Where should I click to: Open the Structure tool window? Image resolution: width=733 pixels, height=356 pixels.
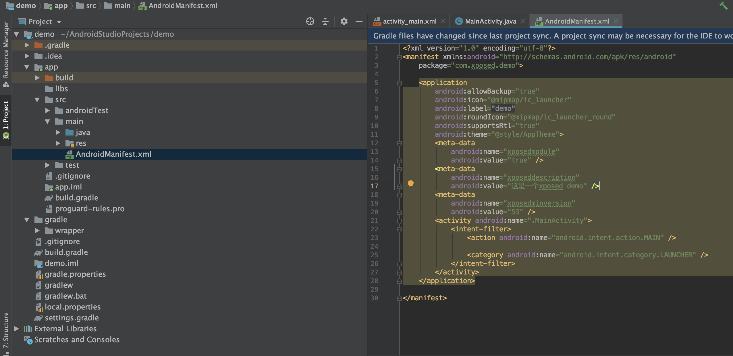coord(5,330)
